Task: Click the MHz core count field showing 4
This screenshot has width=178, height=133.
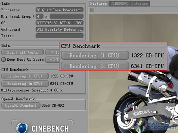Action: click(40, 16)
